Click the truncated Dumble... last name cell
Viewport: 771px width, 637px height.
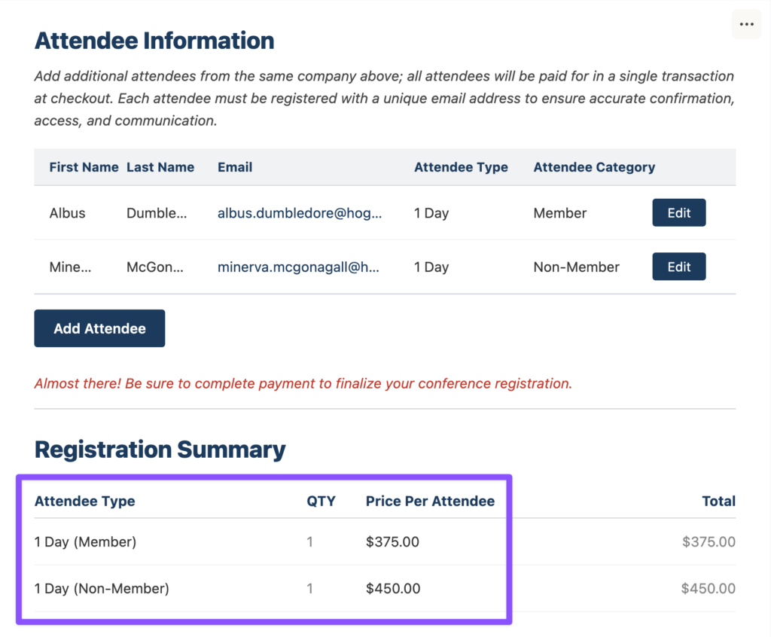pos(156,213)
